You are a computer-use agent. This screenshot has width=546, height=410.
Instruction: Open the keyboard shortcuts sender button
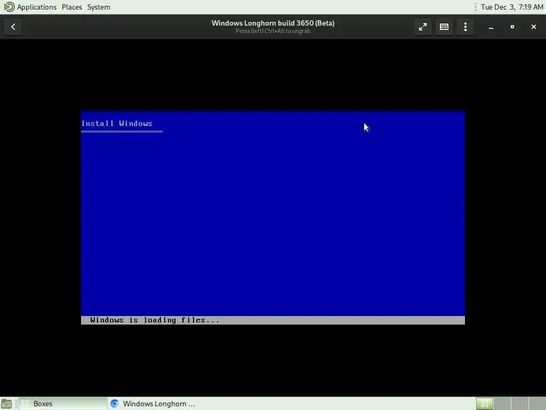pyautogui.click(x=444, y=27)
